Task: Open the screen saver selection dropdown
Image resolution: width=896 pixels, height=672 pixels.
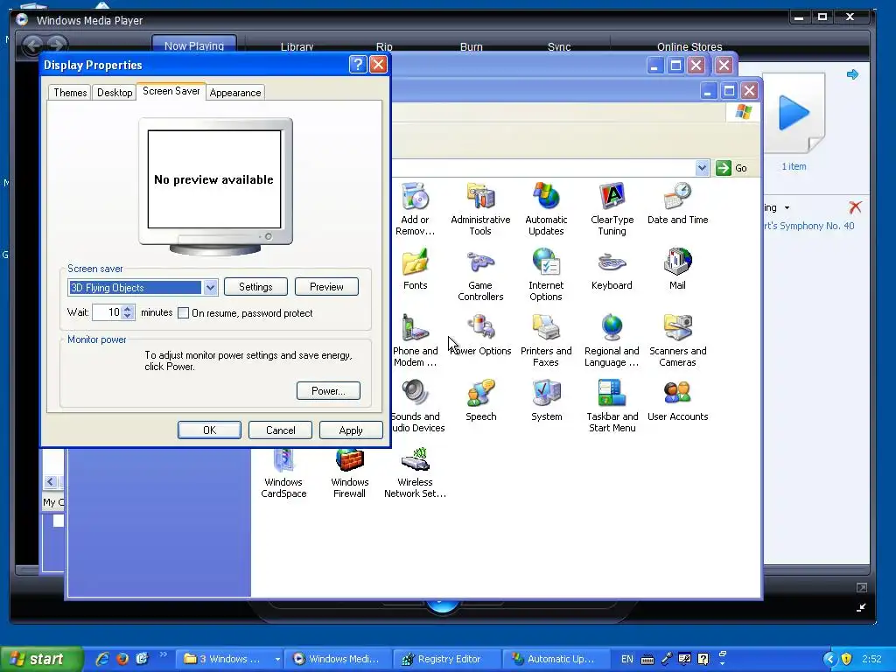Action: pos(210,287)
